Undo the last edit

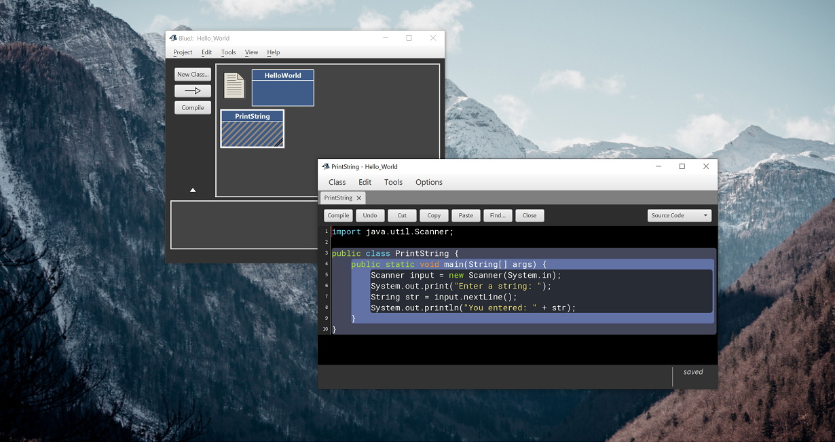(369, 215)
